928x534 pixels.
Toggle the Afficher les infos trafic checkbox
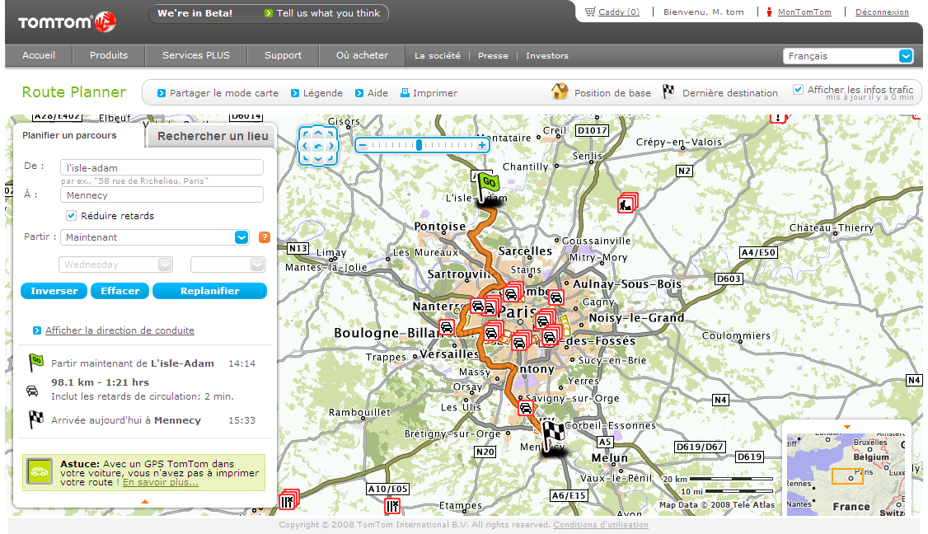[x=798, y=90]
